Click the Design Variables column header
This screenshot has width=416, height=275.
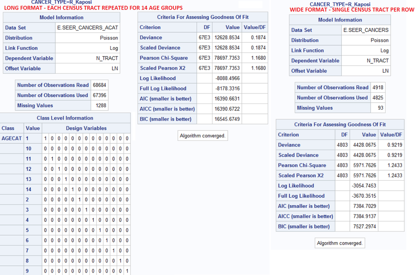point(86,128)
